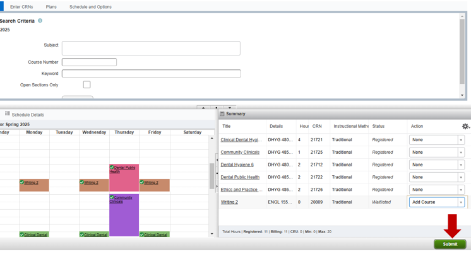Screen dimensions: 471x254
Task: Click the Keyword input field
Action: tap(151, 74)
